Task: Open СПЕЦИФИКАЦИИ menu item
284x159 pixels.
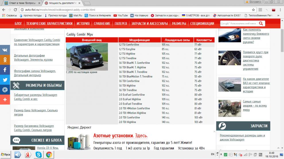Action: click(202, 24)
